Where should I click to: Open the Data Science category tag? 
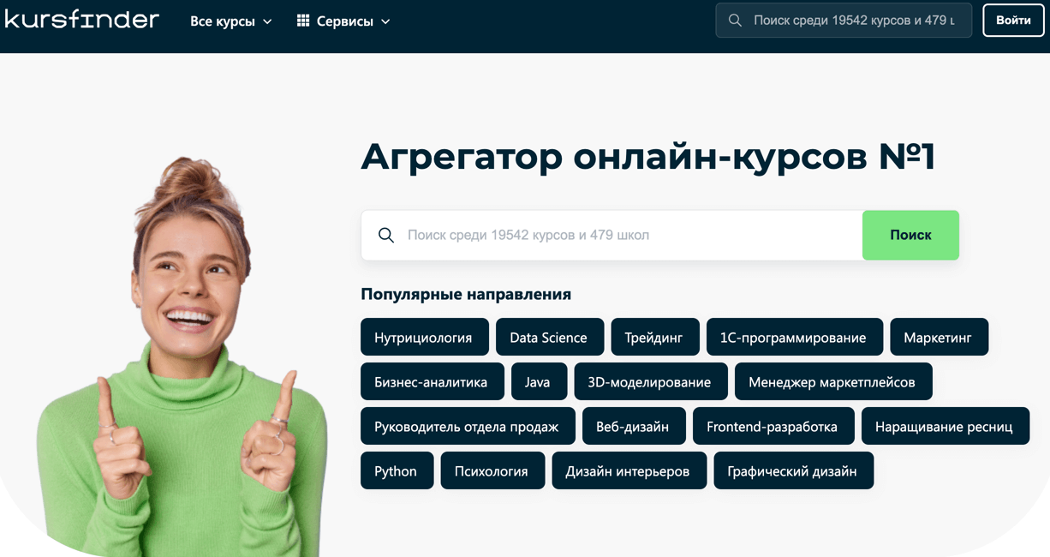[549, 338]
